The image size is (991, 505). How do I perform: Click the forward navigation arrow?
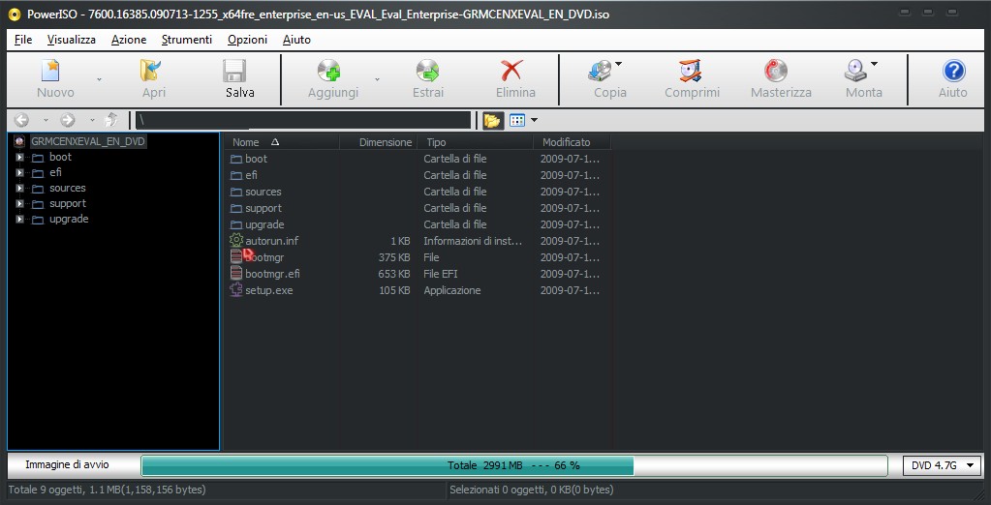pos(68,120)
